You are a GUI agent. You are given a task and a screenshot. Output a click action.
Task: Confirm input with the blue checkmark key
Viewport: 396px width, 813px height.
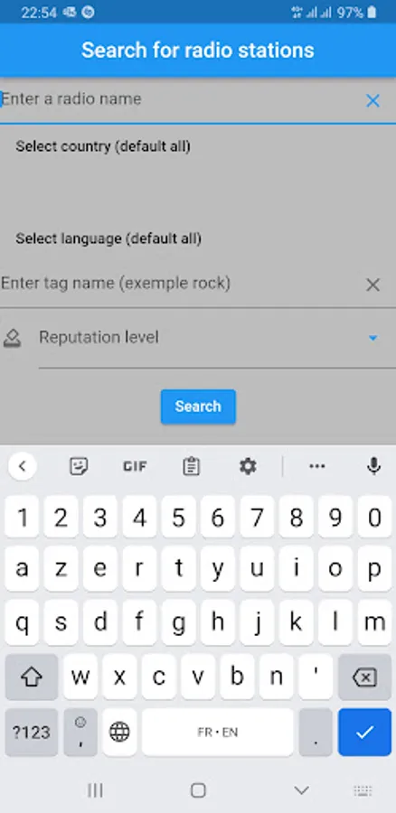pos(364,732)
